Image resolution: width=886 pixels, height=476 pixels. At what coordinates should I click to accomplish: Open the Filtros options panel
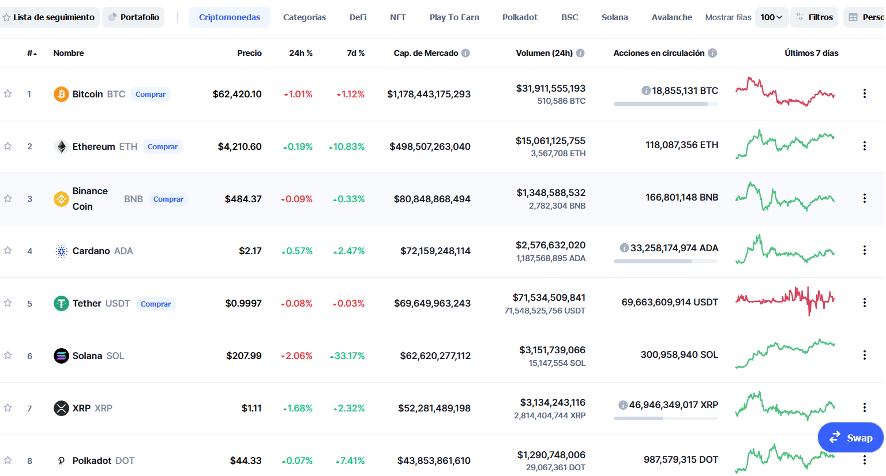pyautogui.click(x=814, y=17)
